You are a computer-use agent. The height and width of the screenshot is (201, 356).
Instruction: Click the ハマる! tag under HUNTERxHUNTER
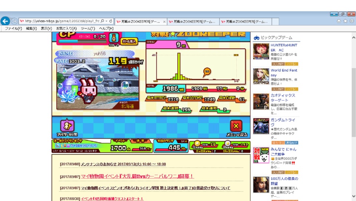[291, 64]
